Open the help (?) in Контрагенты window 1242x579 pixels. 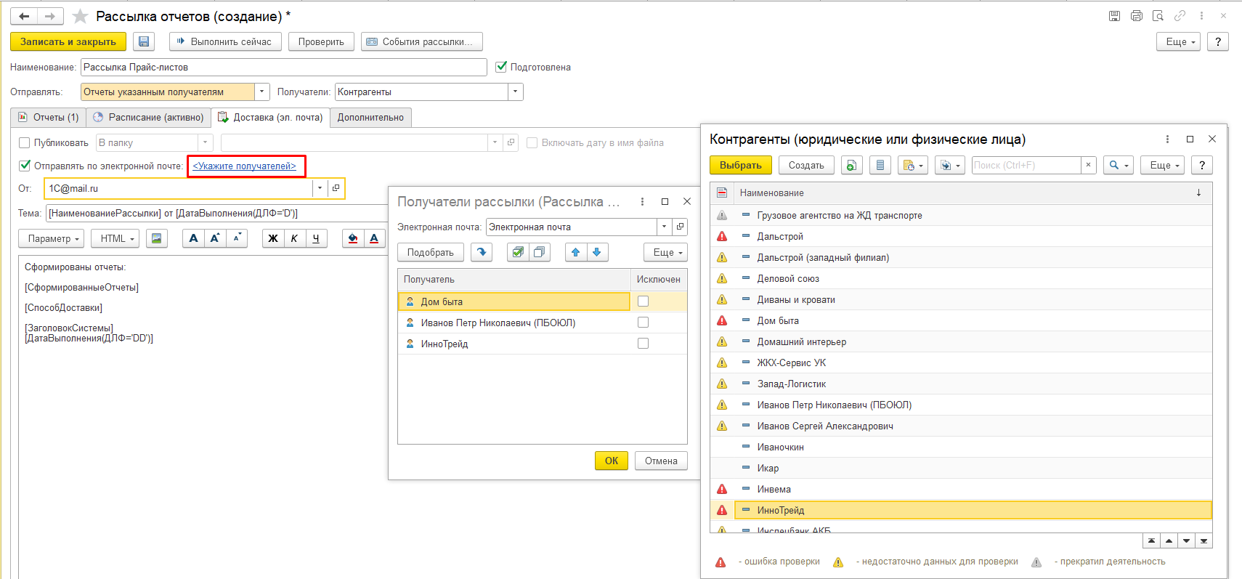click(x=1202, y=165)
